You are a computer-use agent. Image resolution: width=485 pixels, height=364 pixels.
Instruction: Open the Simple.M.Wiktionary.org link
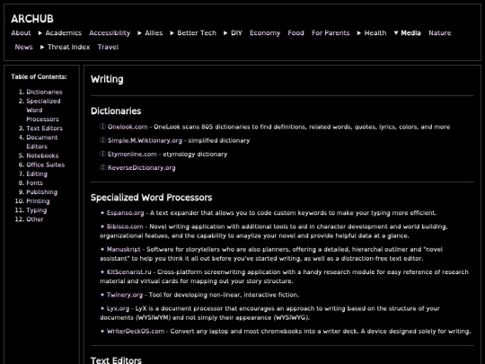tap(145, 140)
